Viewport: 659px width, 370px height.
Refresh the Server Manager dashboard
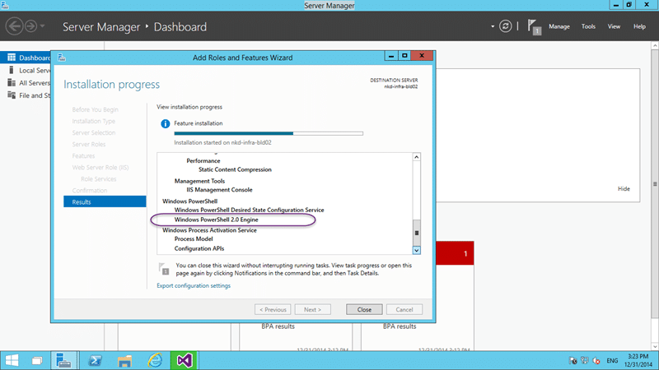coord(505,26)
